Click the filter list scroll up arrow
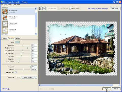The image size is (122, 92). point(36,8)
